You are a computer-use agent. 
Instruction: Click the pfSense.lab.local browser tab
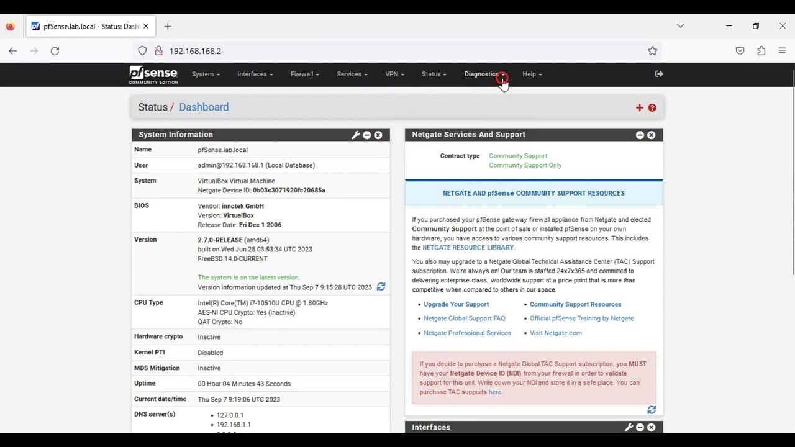(x=91, y=26)
